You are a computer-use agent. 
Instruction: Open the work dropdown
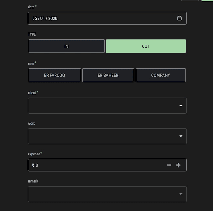click(x=107, y=136)
